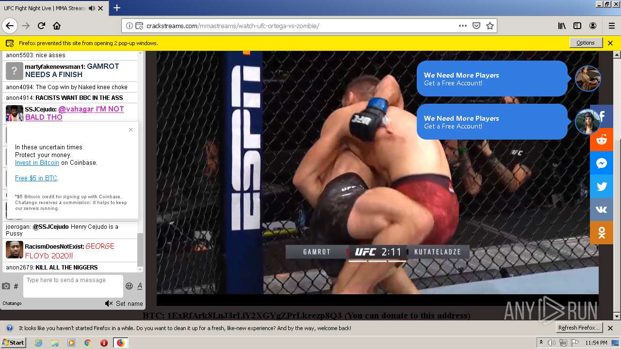Image resolution: width=621 pixels, height=349 pixels.
Task: Toggle chat sound mute icon
Action: 109,303
